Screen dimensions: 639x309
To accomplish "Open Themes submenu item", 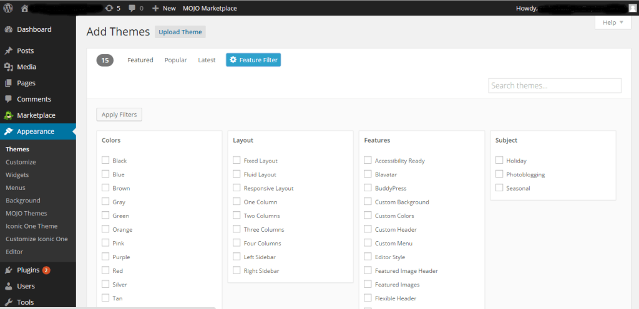I will [x=17, y=150].
